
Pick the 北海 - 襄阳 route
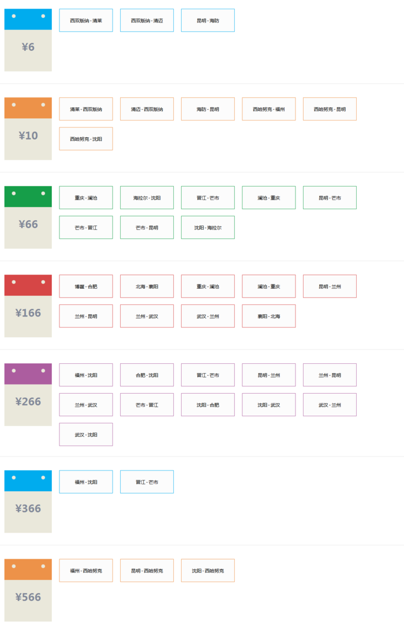click(147, 287)
